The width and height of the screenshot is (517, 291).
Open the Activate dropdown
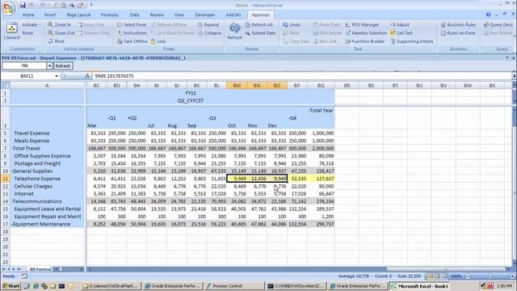point(32,25)
